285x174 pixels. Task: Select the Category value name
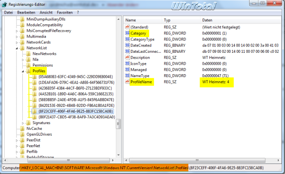138,33
